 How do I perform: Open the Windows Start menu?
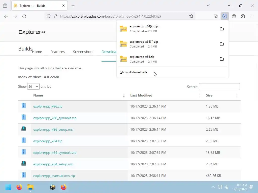8,187
